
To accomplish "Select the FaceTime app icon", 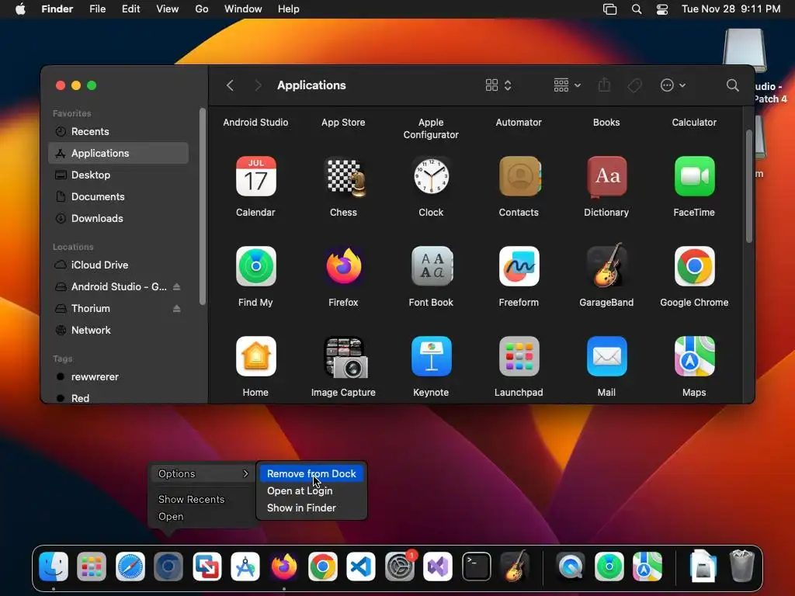I will (695, 176).
